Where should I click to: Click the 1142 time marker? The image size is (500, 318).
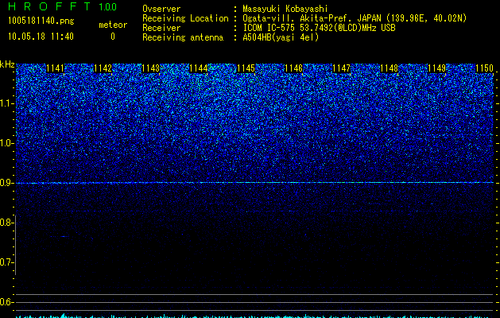(103, 68)
